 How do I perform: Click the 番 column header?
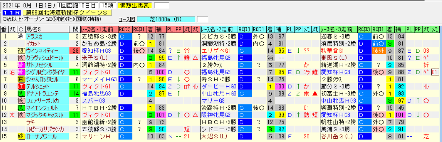pos(5,29)
